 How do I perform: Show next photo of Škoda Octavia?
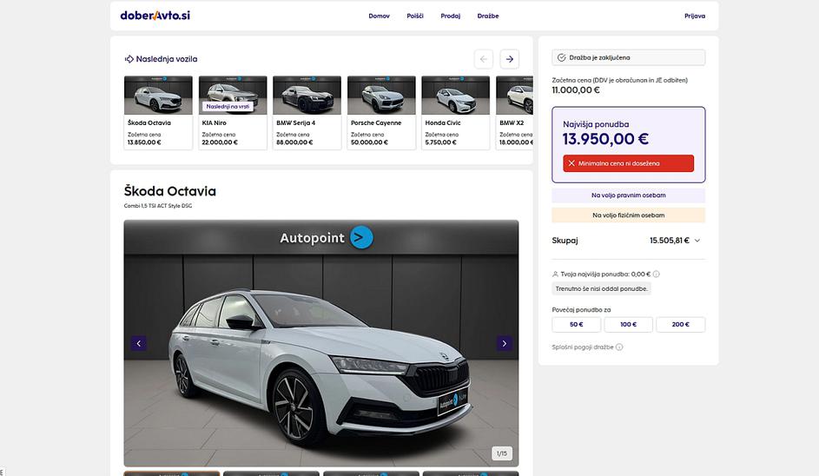click(x=505, y=343)
